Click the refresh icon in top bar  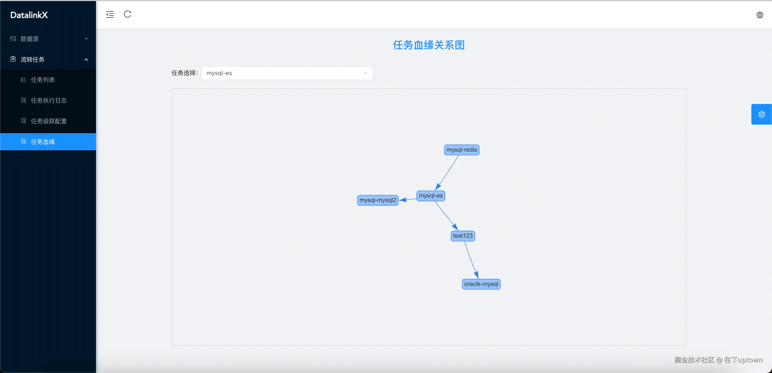[127, 14]
